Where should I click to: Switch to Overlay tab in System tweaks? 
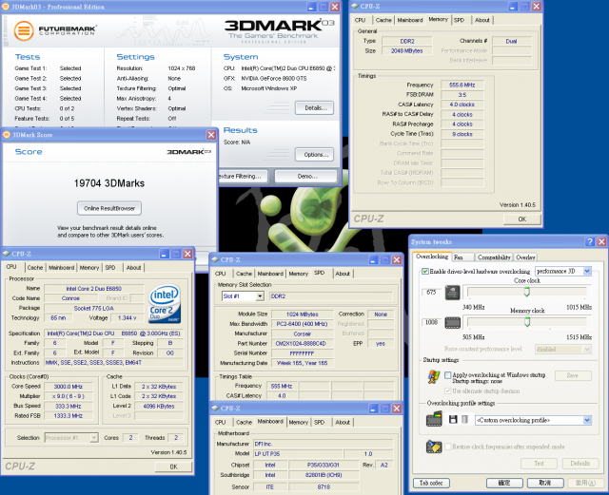coord(526,257)
